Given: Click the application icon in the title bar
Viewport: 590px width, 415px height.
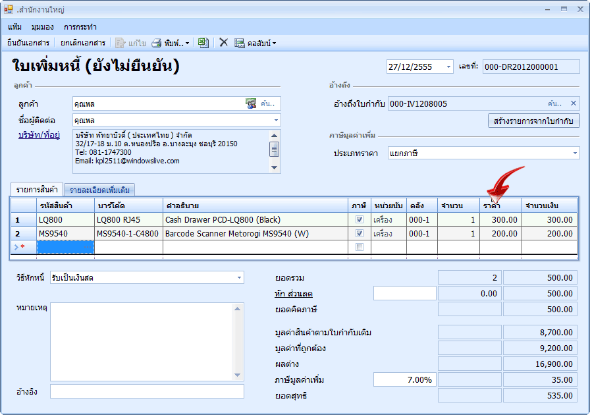Looking at the screenshot, I should (9, 9).
